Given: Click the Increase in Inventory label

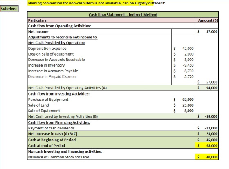Looking at the screenshot, I should 46,65.
